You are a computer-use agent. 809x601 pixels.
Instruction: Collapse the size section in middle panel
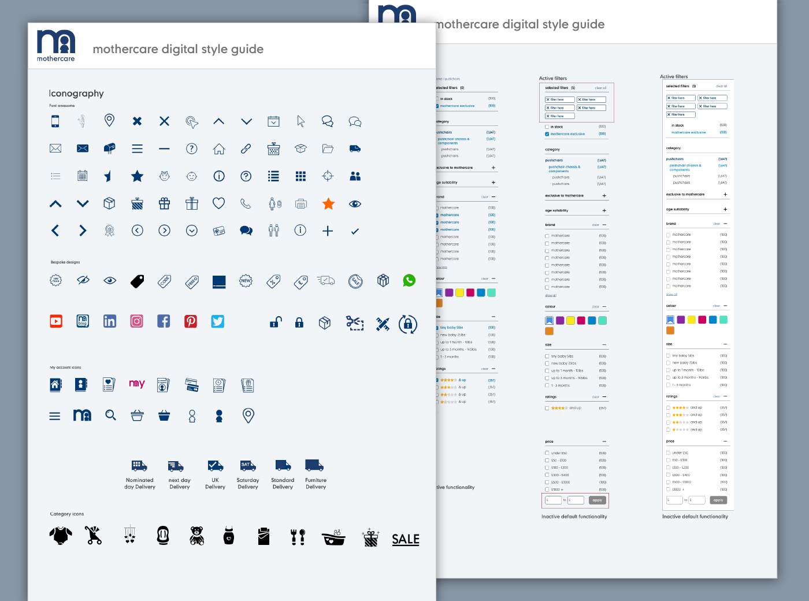604,345
